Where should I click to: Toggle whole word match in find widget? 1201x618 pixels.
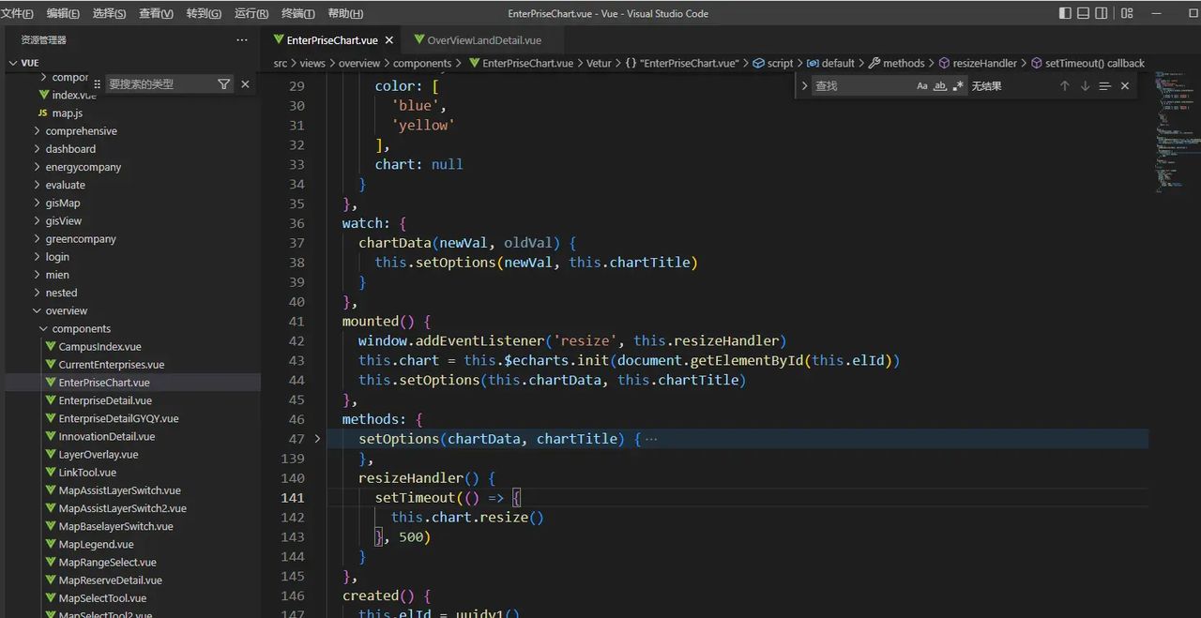[x=939, y=85]
